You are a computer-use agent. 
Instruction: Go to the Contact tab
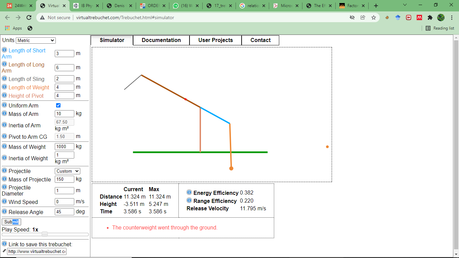click(260, 40)
